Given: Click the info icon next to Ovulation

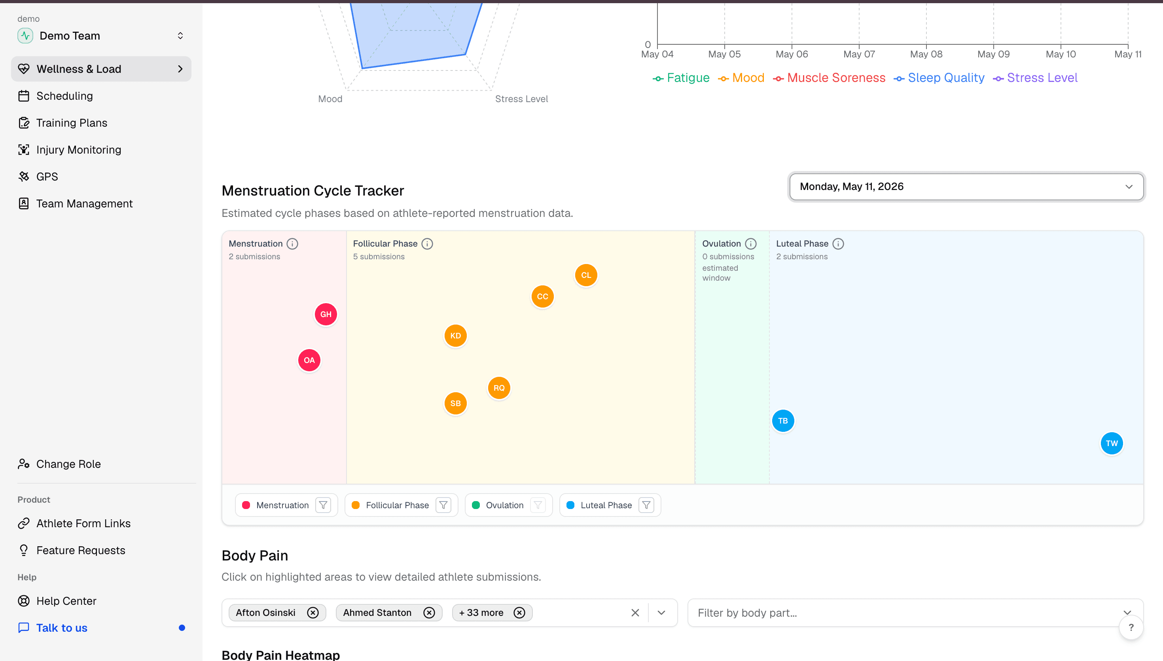Looking at the screenshot, I should pos(751,244).
